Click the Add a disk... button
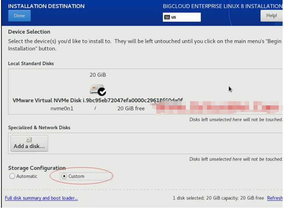Image resolution: width=284 pixels, height=208 pixels. [29, 143]
